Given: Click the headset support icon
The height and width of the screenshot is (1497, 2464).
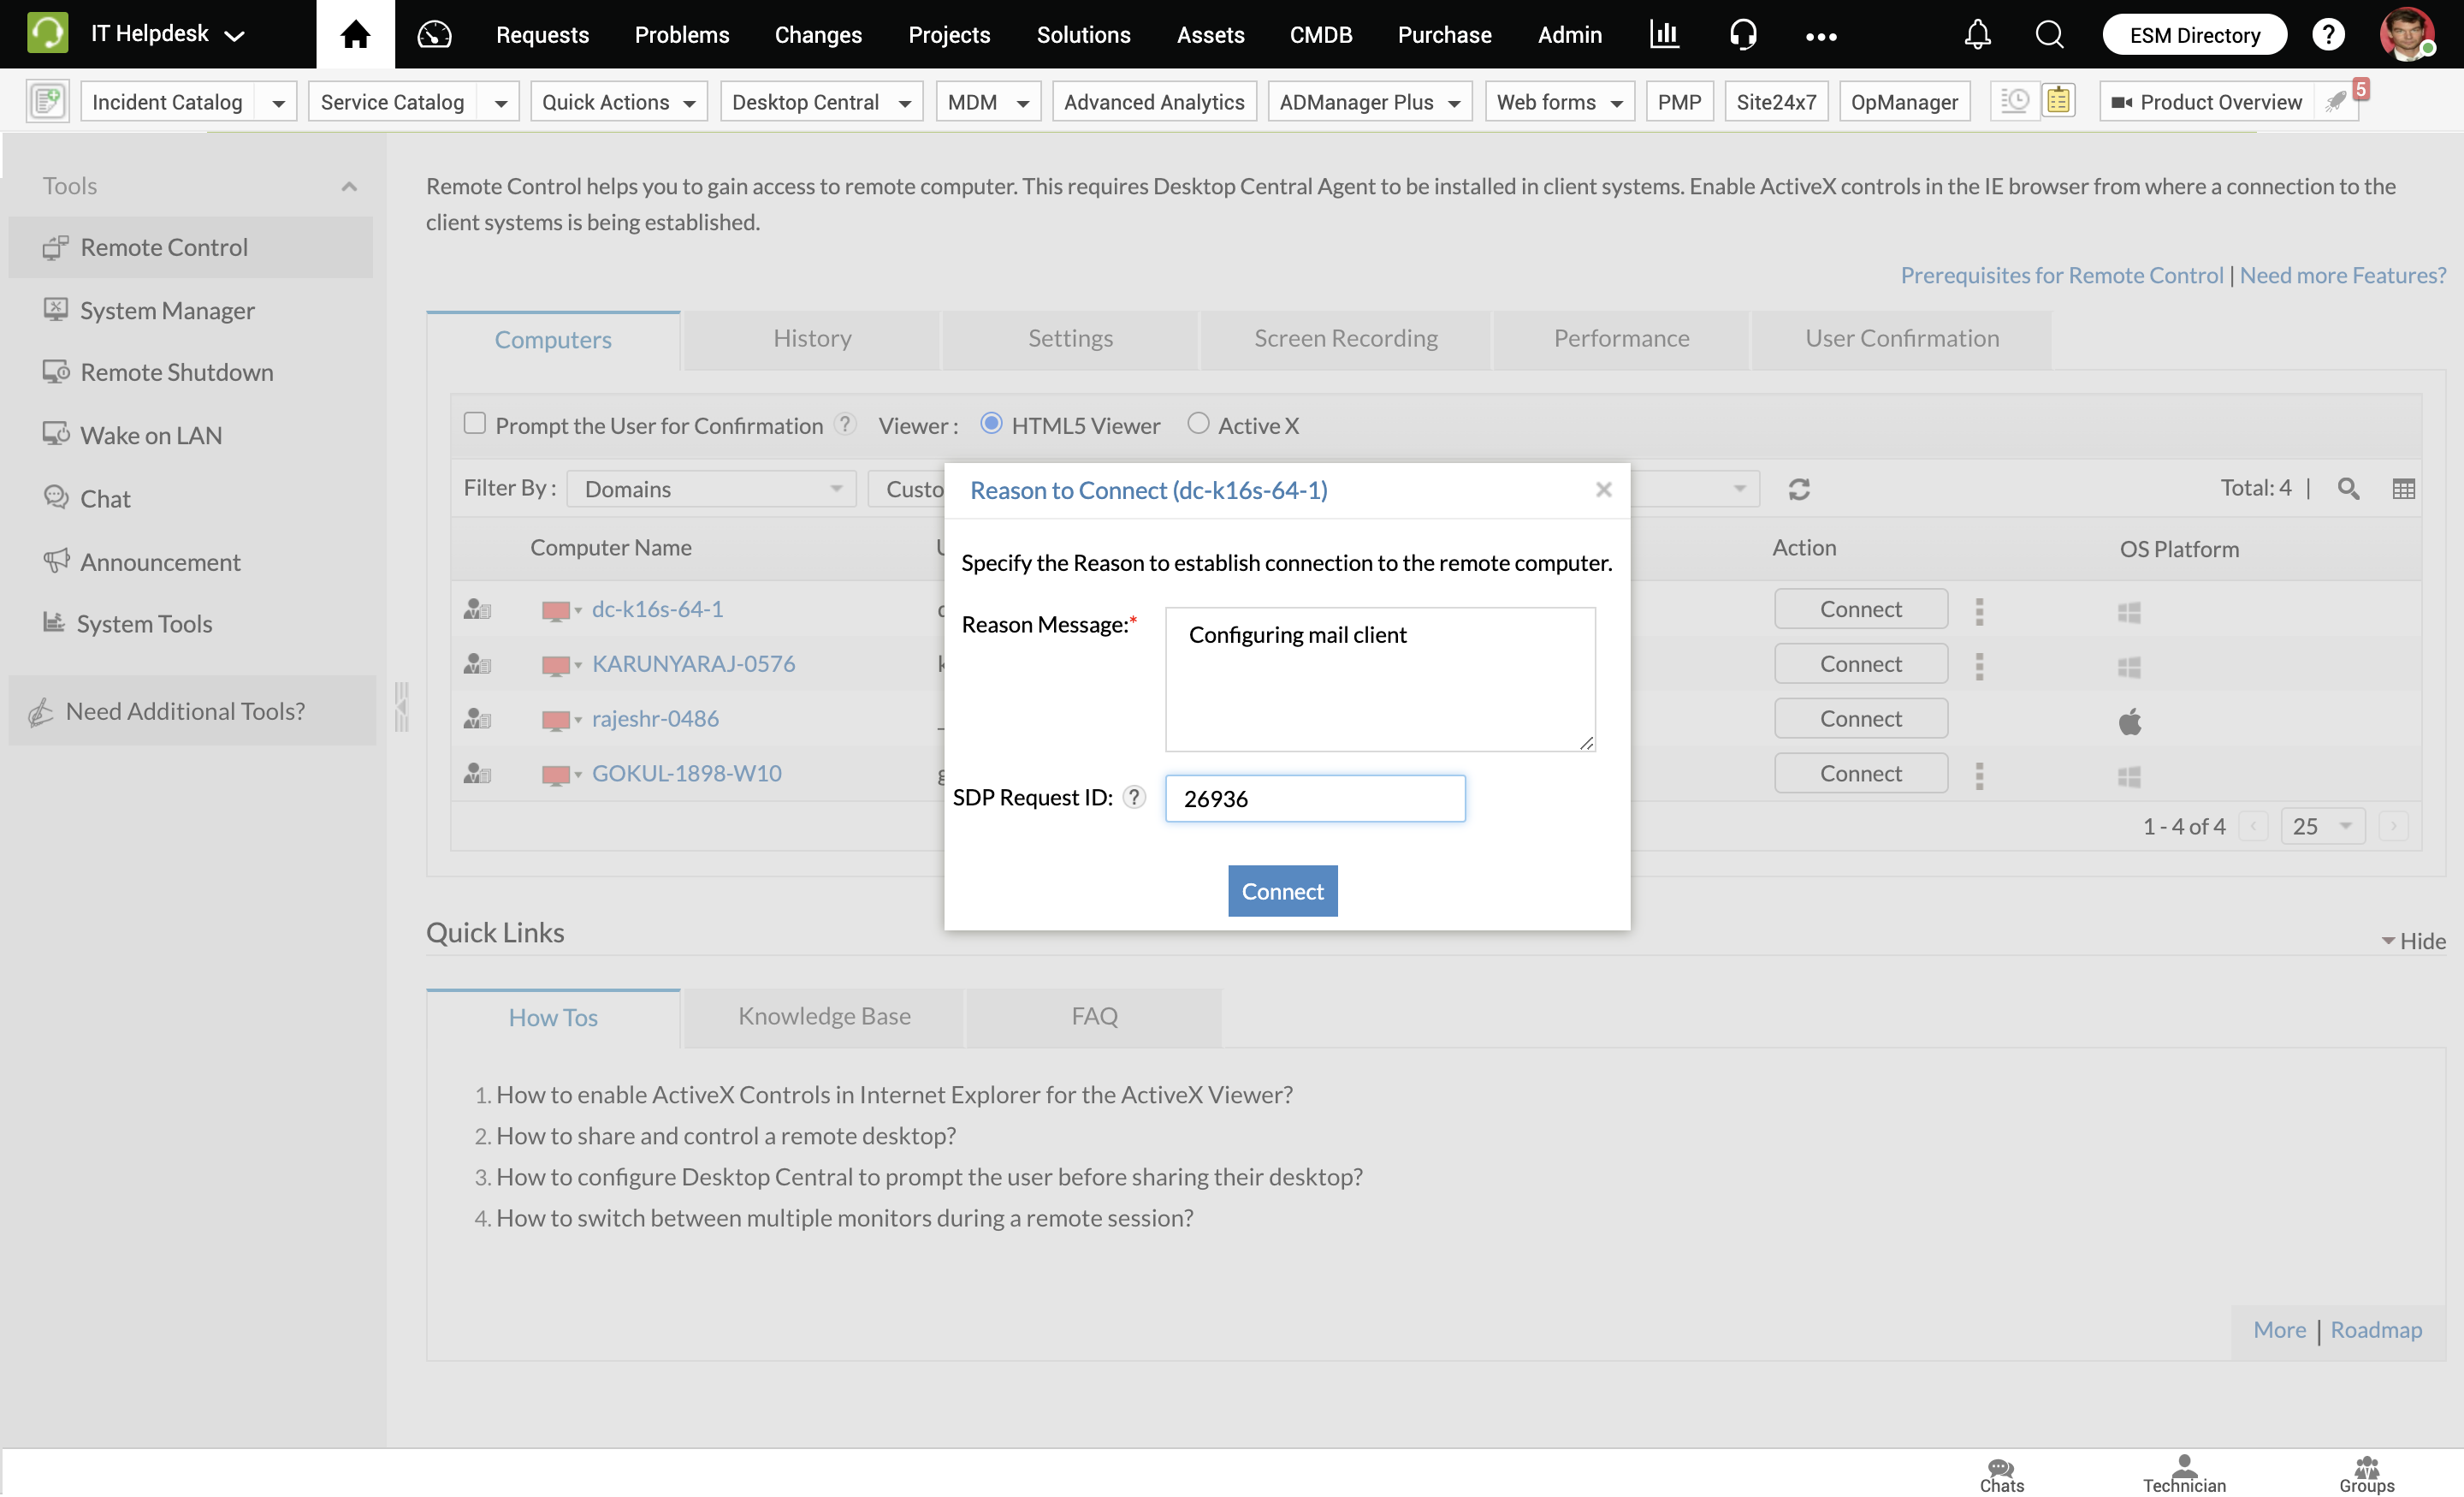Looking at the screenshot, I should tap(1743, 35).
